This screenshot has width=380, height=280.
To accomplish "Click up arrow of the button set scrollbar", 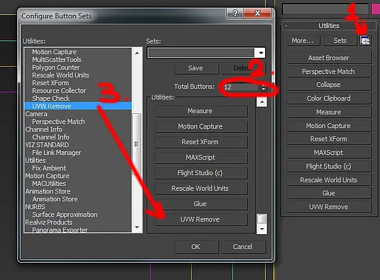I will pos(262,102).
